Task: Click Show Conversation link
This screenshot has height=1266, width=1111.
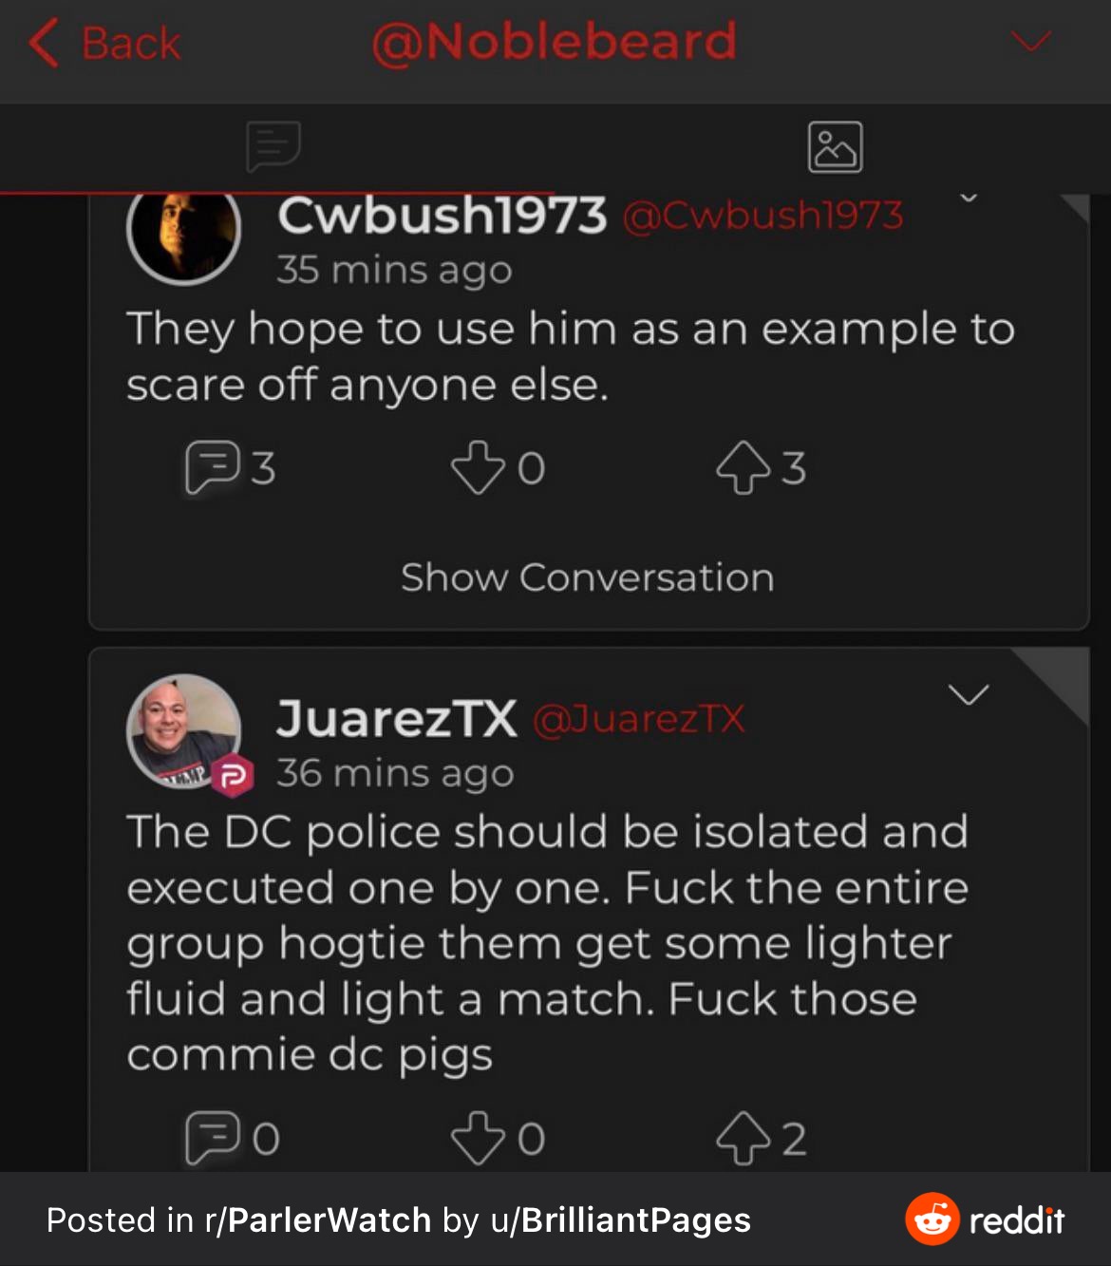Action: [587, 577]
